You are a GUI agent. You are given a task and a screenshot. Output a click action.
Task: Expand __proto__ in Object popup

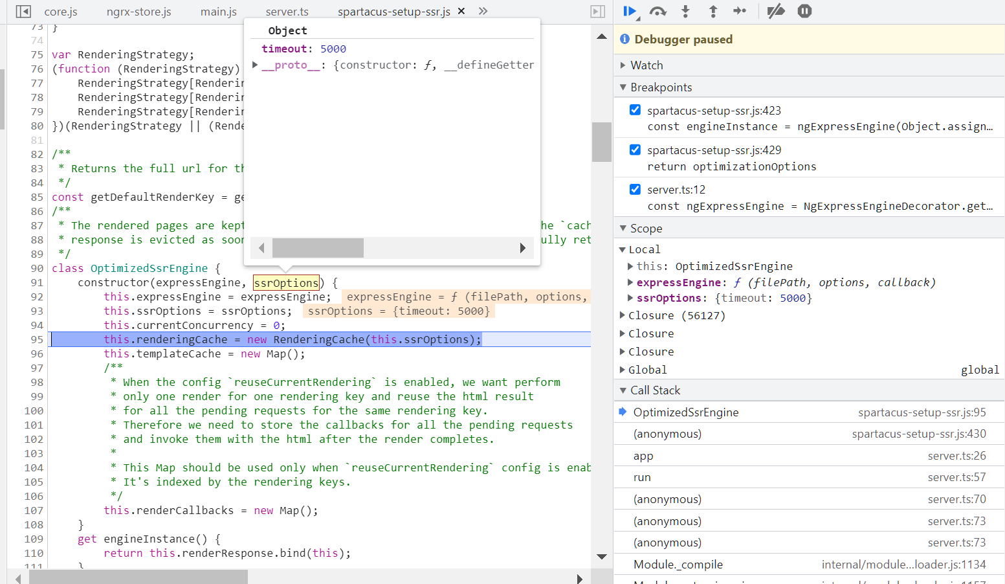tap(255, 65)
